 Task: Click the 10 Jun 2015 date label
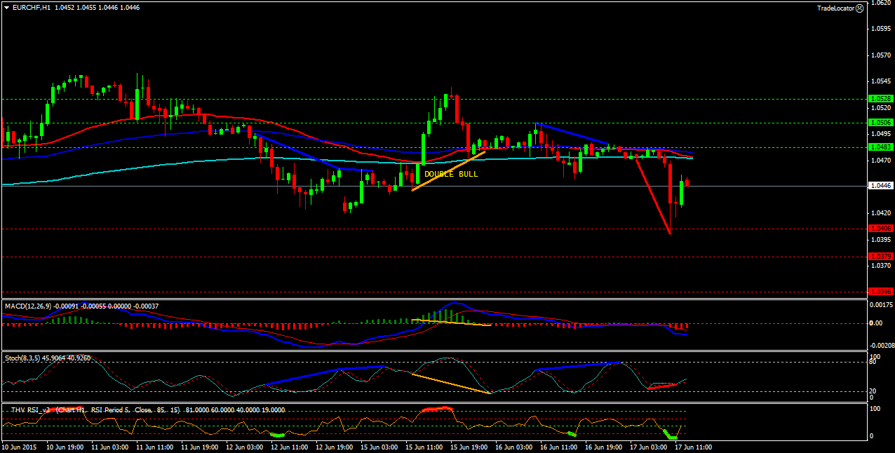[18, 447]
